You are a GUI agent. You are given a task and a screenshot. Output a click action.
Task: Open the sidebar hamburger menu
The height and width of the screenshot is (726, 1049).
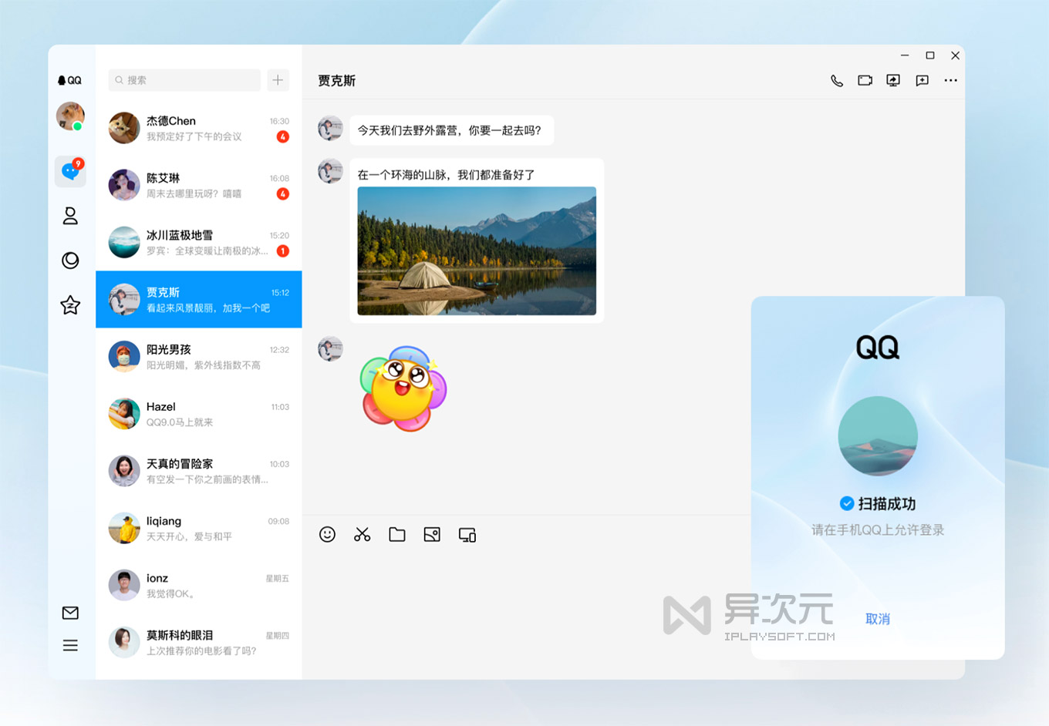(x=70, y=645)
